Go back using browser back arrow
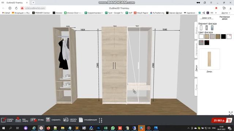 tap(3, 8)
